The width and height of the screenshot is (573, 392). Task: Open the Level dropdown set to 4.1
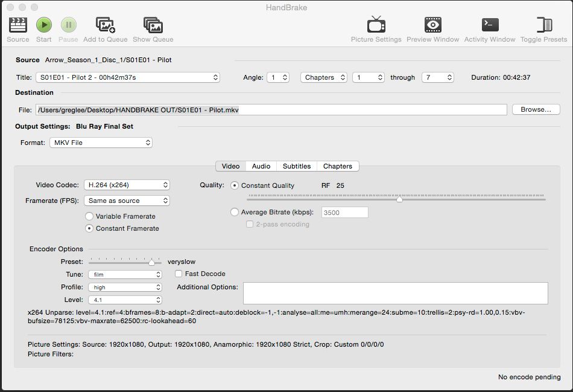click(x=125, y=300)
